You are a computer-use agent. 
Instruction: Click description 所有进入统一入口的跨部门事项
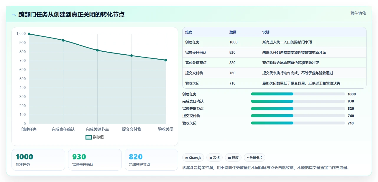[x=287, y=42]
